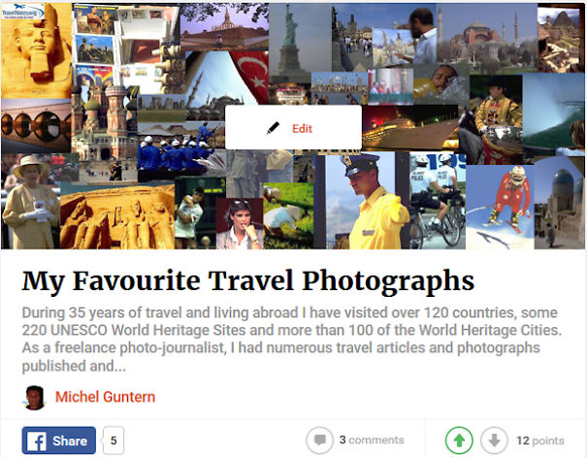Click the police cyclists photo
This screenshot has width=587, height=458.
point(438,201)
